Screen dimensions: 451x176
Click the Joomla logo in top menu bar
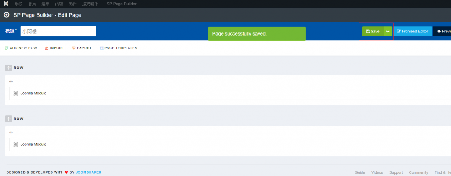tap(5, 4)
